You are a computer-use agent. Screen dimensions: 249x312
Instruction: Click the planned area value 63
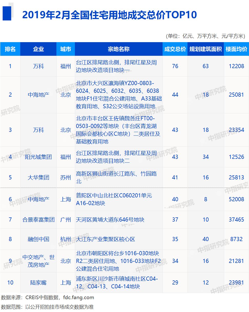206,66
